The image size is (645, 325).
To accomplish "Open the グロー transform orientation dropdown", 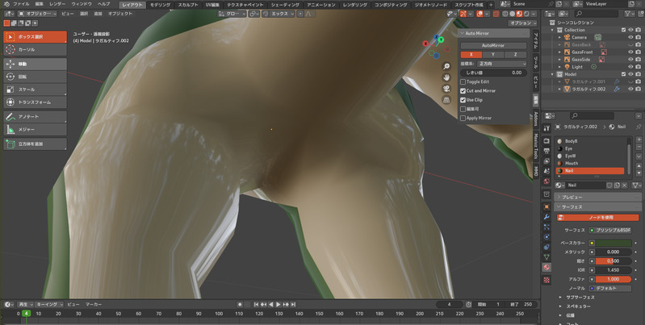I will [232, 14].
